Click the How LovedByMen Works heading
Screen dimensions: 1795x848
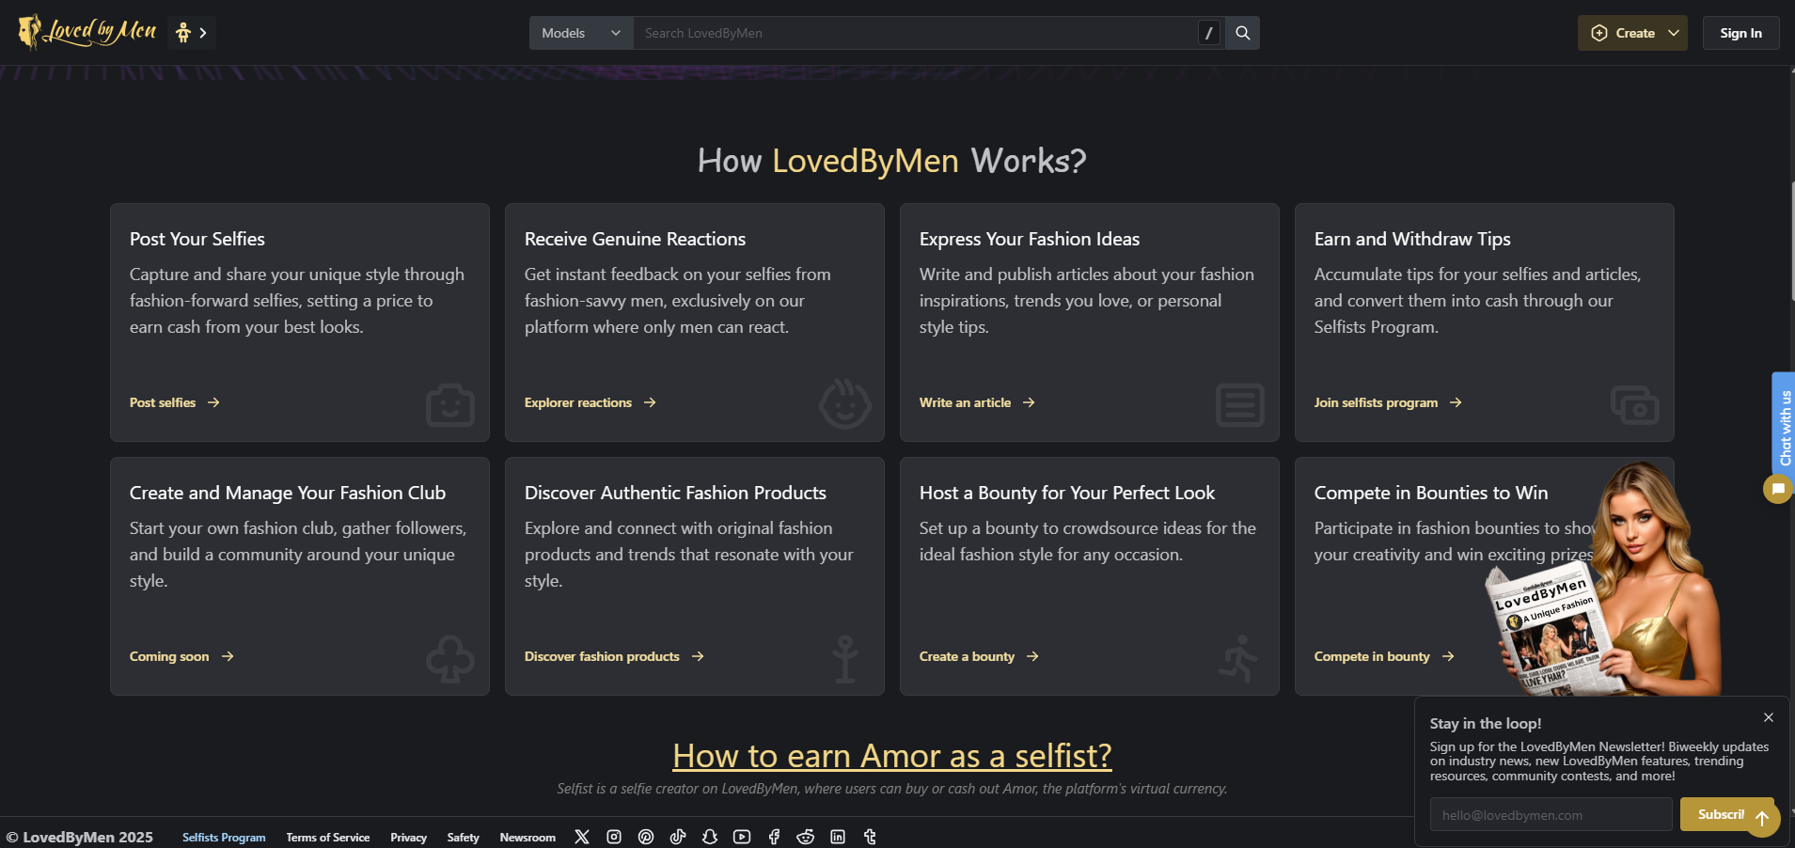891,161
